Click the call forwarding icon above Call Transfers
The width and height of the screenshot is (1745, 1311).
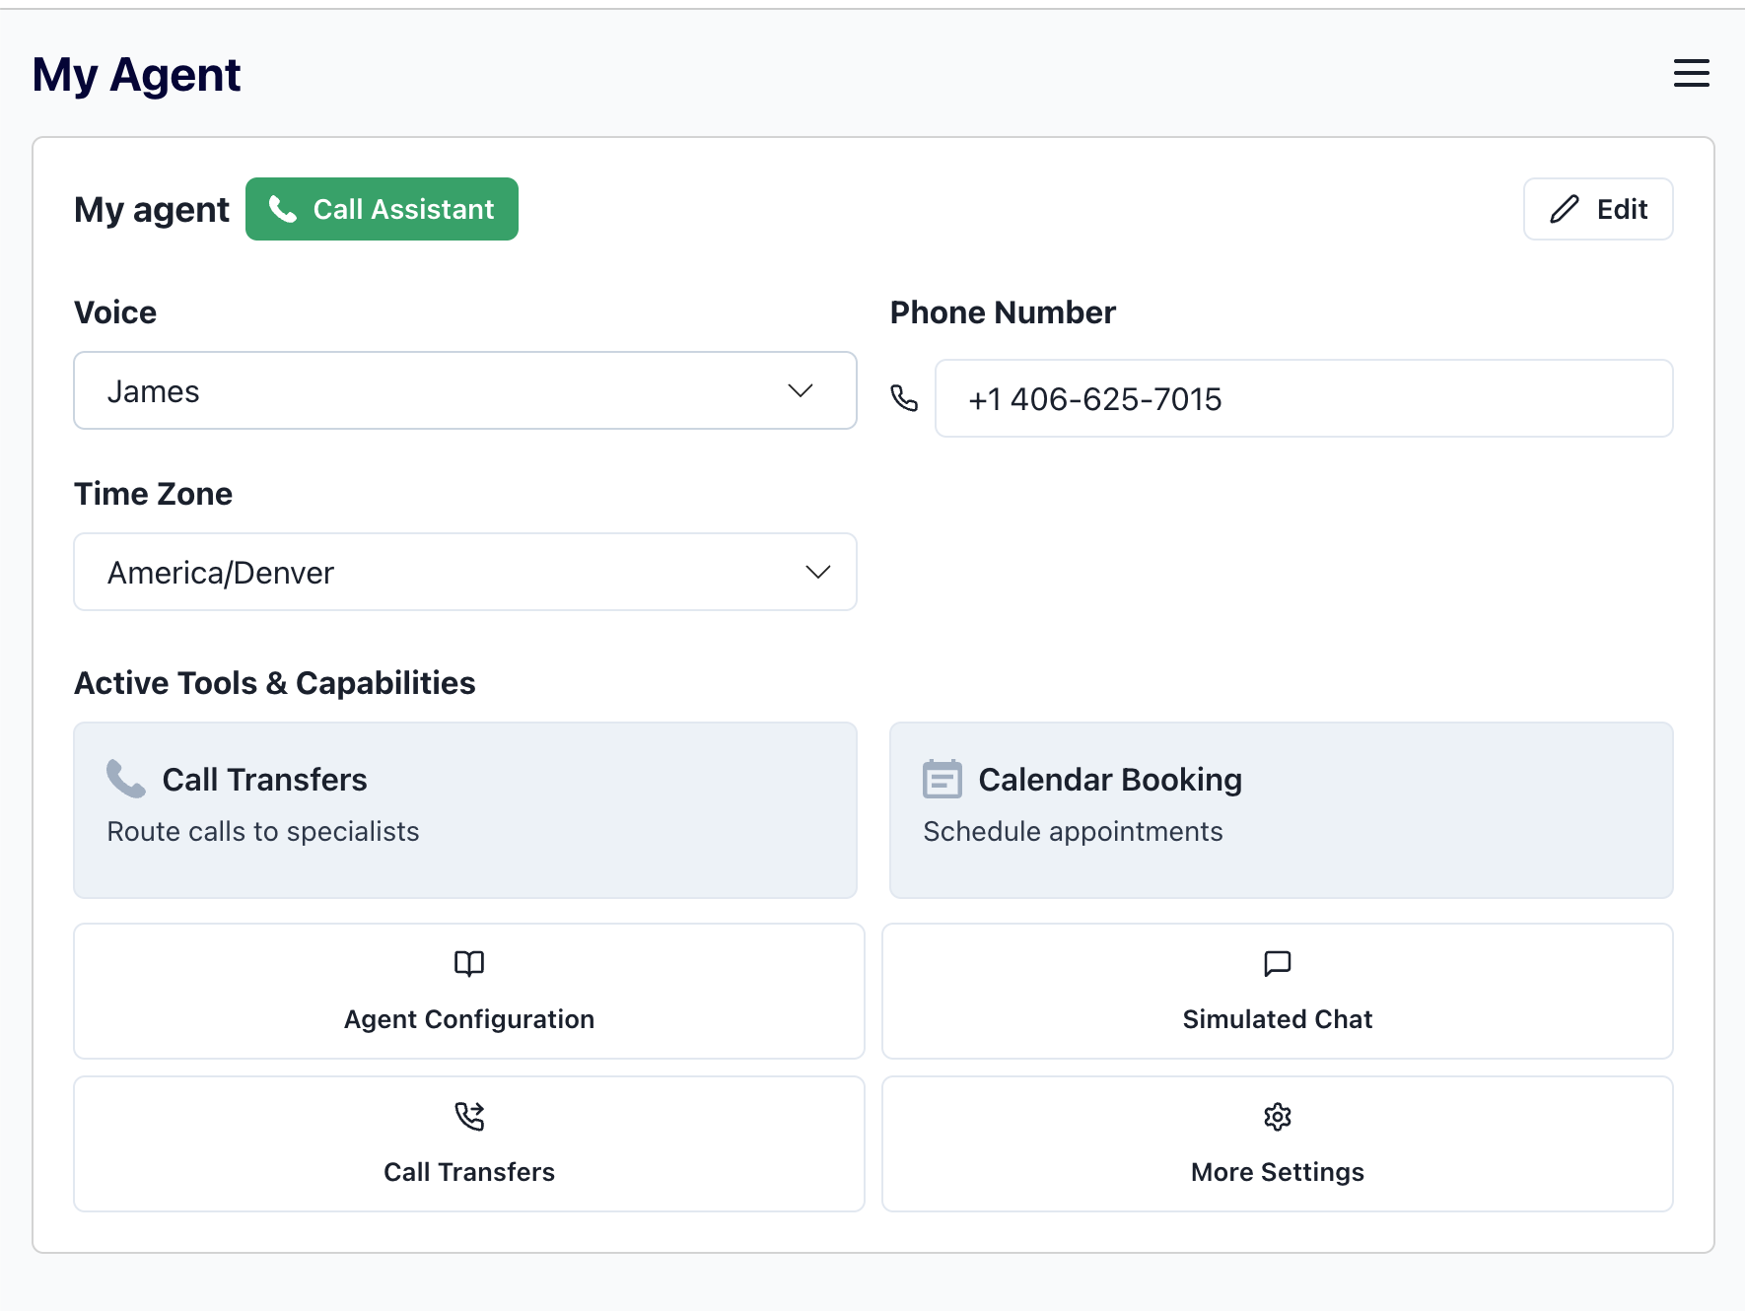point(469,1117)
